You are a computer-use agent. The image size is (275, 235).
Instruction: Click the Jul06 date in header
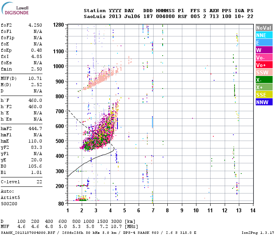(132, 16)
